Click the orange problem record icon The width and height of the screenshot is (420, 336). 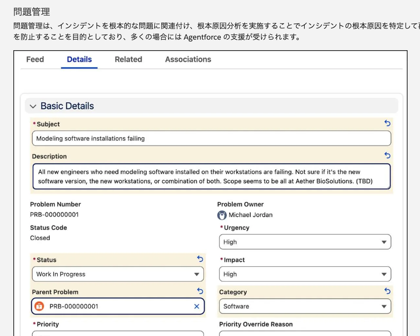(40, 307)
